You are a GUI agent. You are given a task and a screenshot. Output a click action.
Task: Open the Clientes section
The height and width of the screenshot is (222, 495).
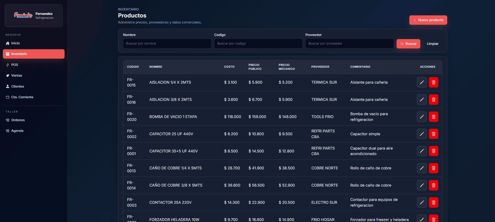coord(34,87)
